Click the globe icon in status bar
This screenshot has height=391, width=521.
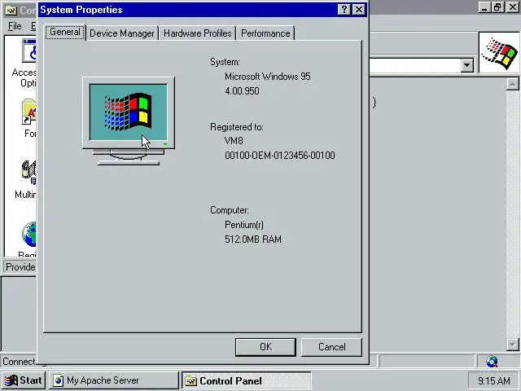coord(492,361)
